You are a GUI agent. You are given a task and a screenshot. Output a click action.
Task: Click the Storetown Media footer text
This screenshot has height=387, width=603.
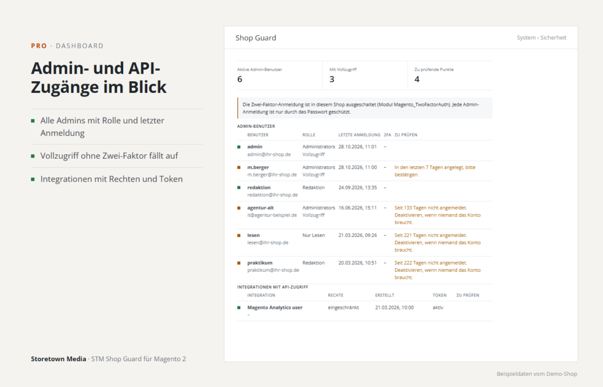58,359
